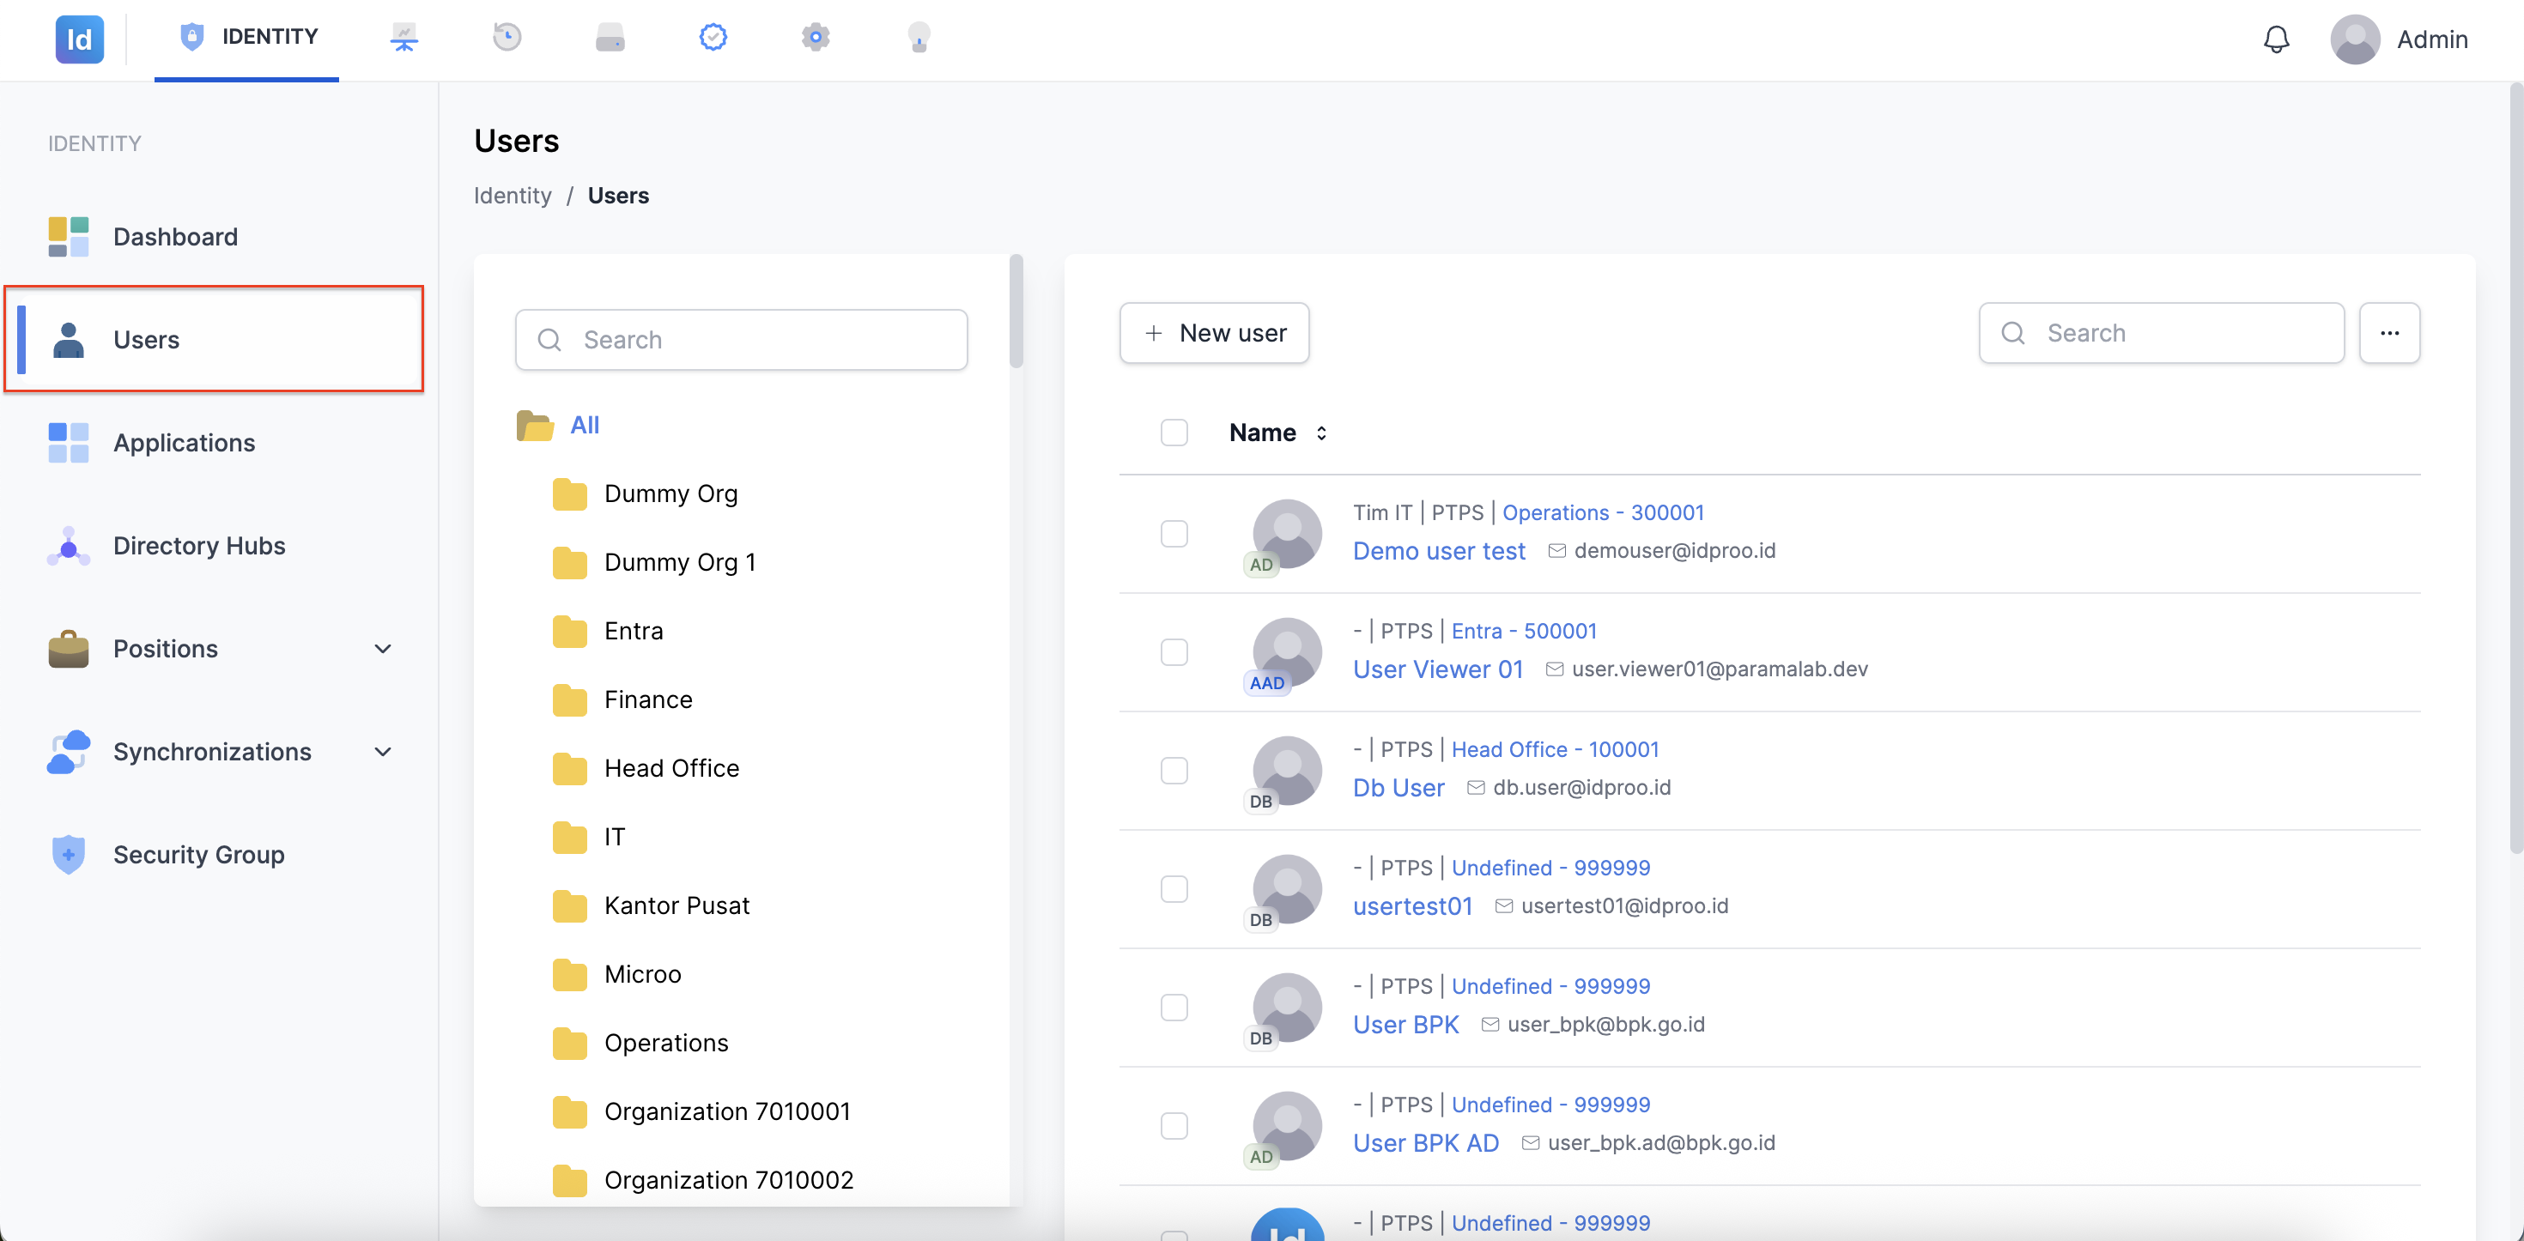Expand the Synchronizations menu chevron

point(383,753)
